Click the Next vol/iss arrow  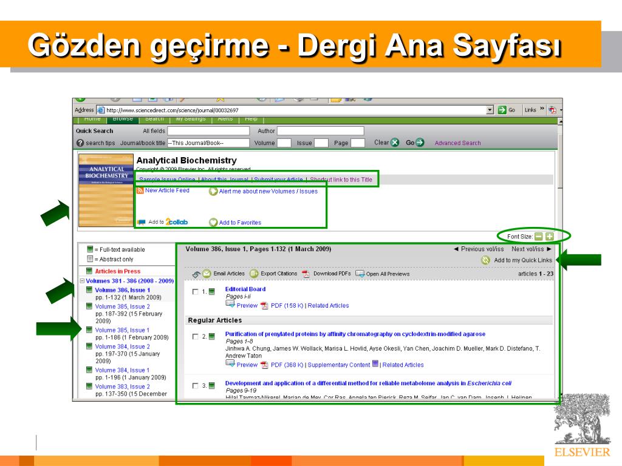[x=549, y=249]
